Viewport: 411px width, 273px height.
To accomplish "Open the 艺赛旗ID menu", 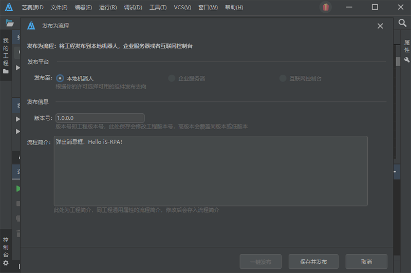I will pos(32,7).
